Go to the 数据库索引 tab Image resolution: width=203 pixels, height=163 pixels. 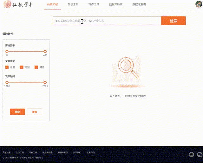139,4
